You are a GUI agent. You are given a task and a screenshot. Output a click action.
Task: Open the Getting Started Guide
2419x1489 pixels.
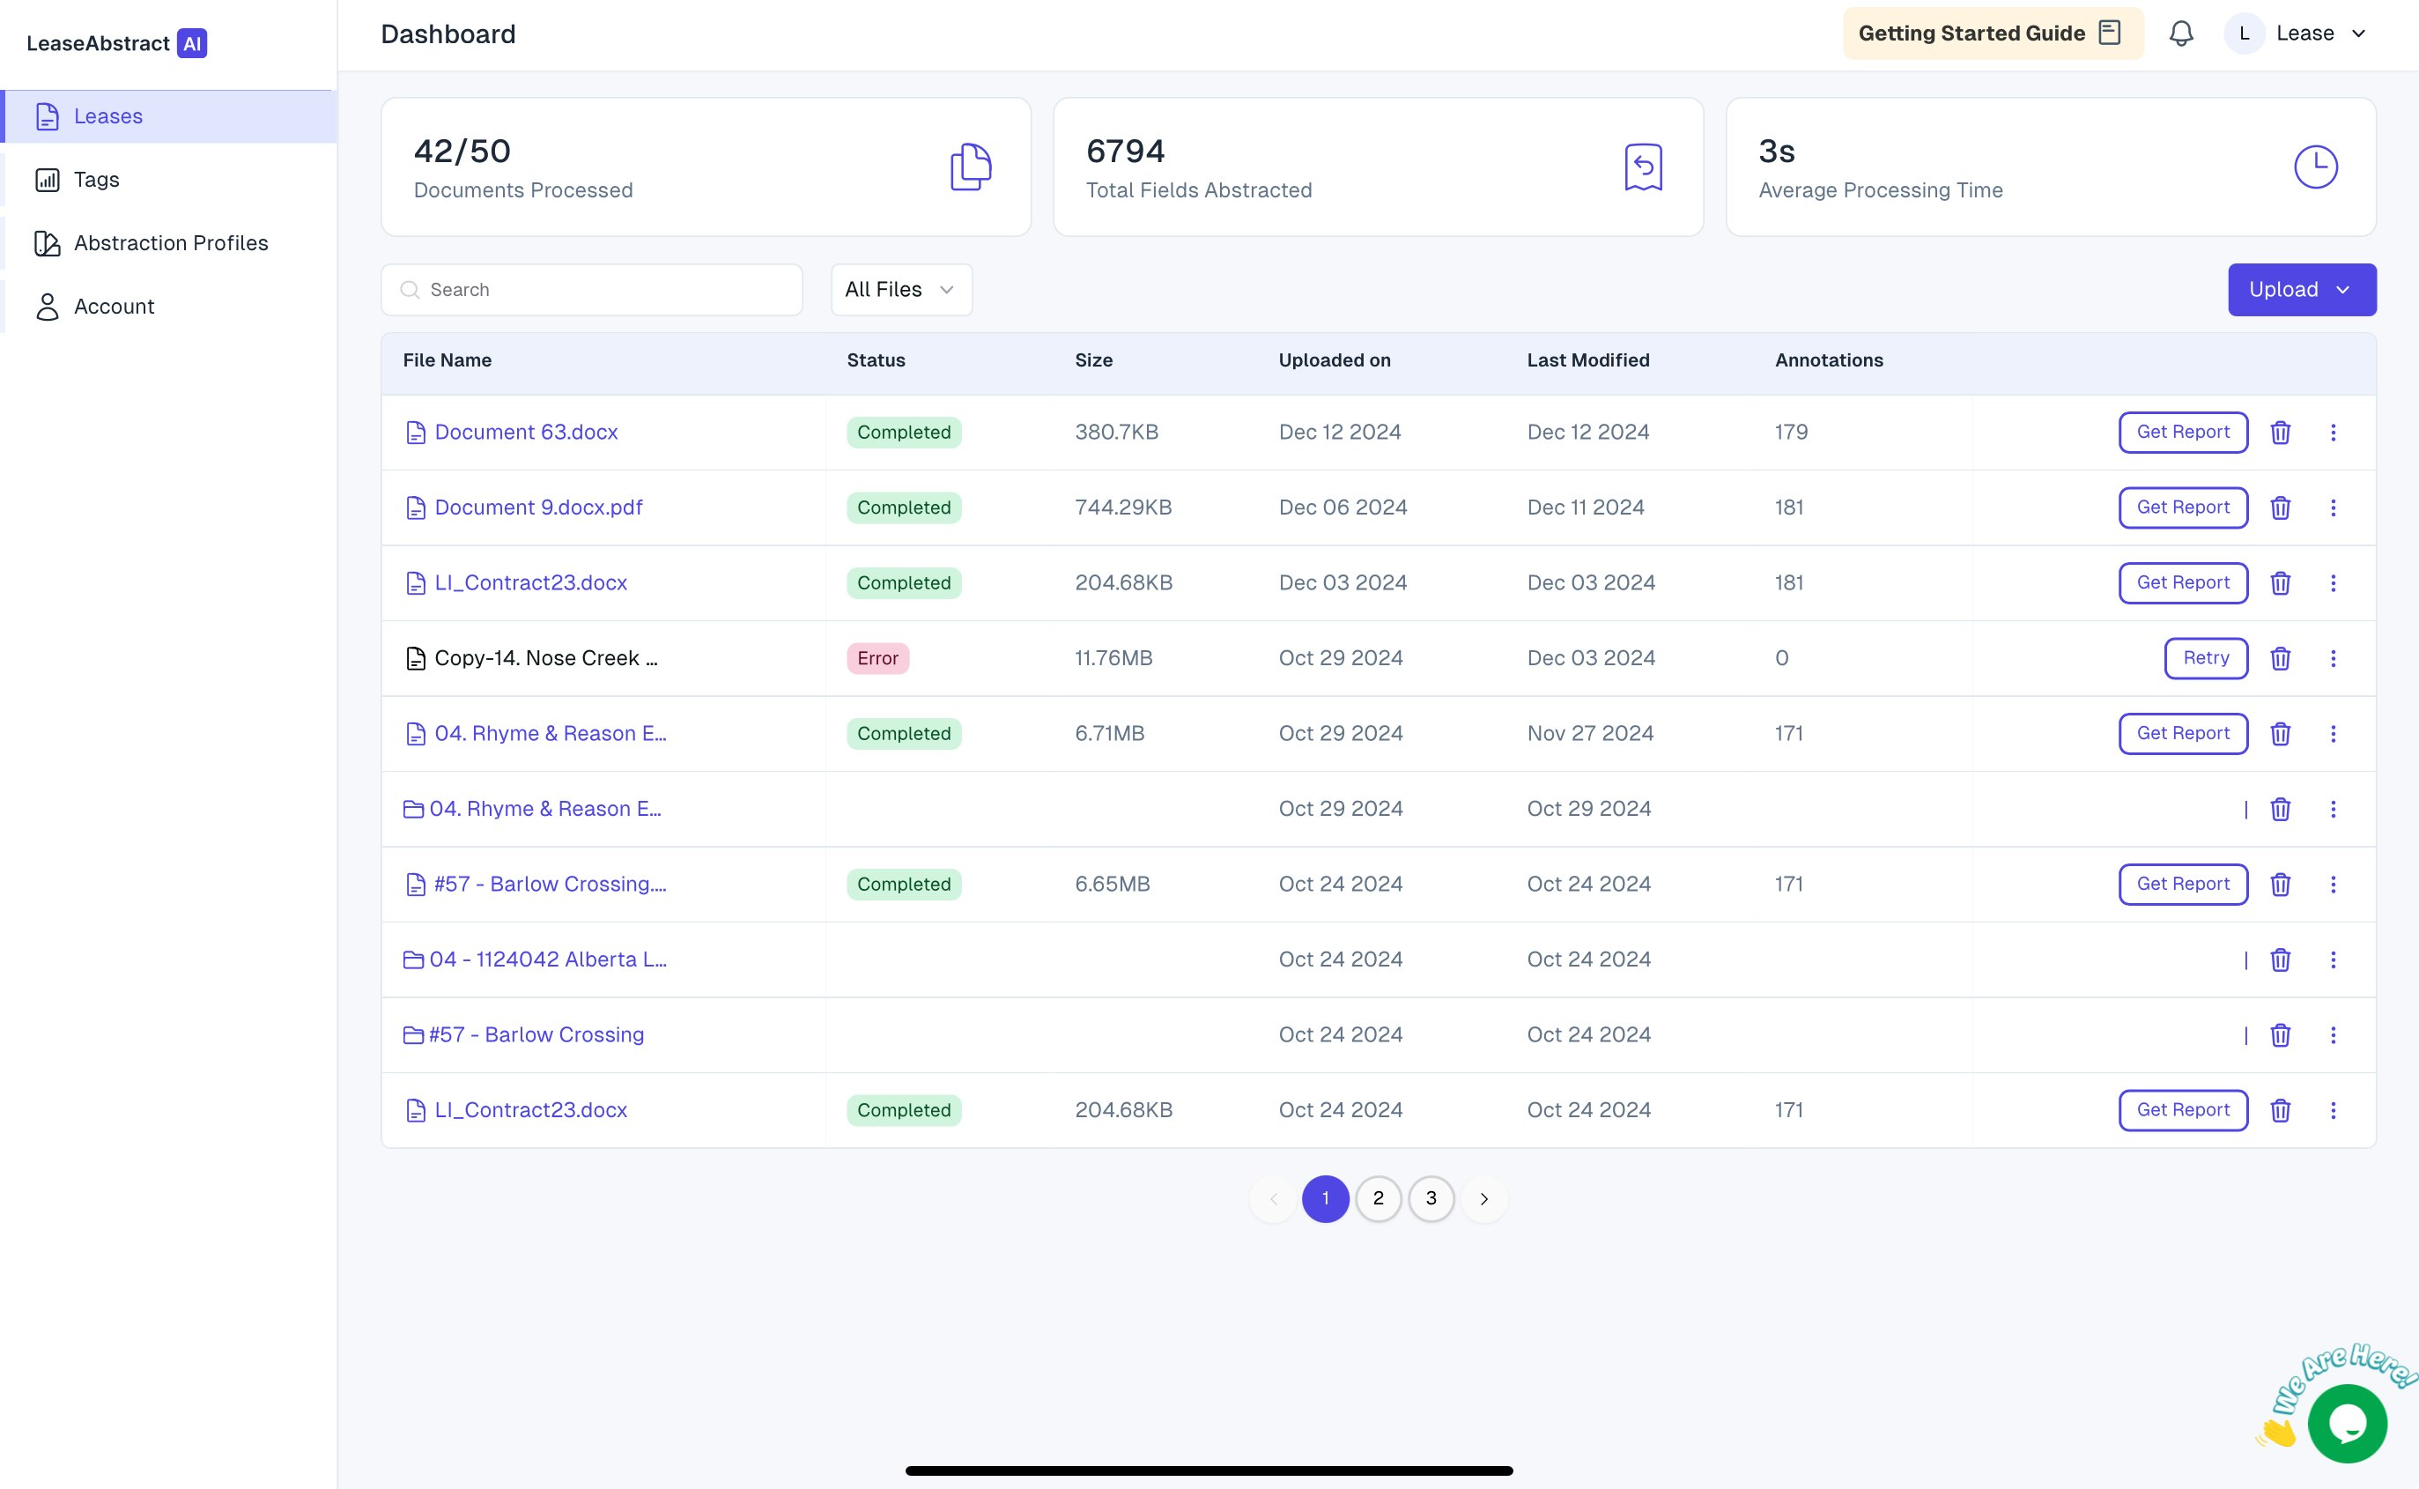tap(1991, 33)
